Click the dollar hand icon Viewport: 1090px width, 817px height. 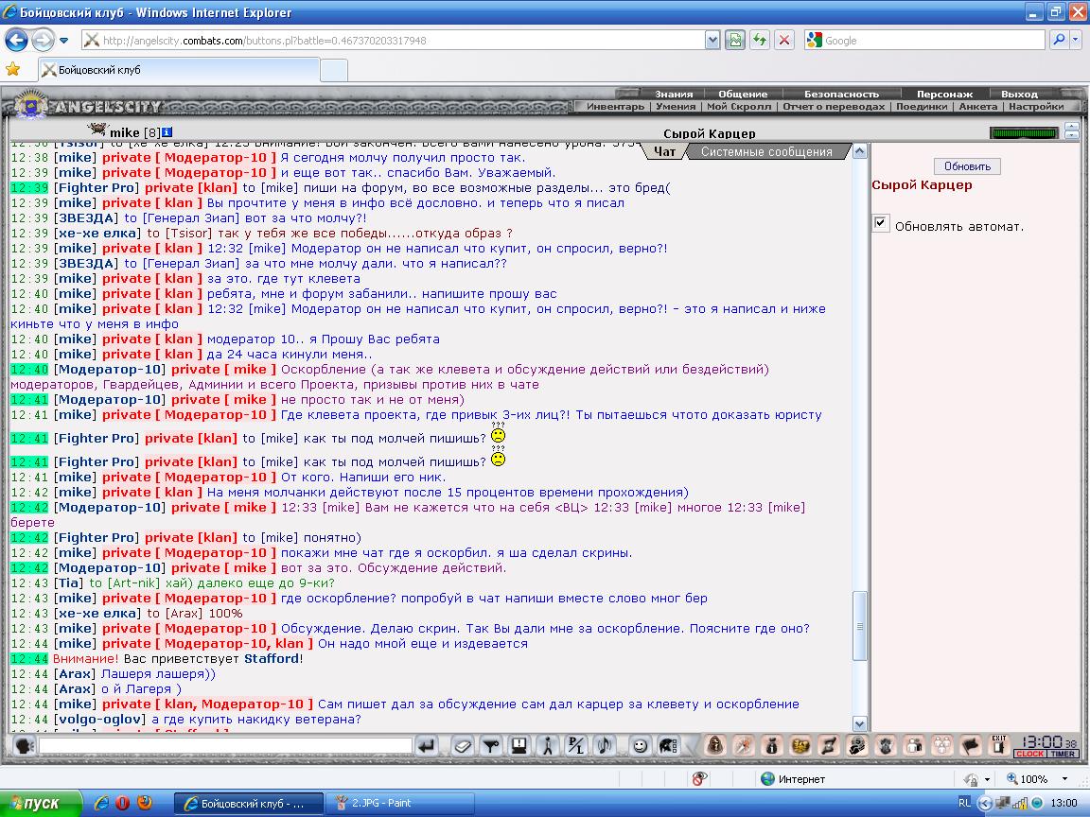click(x=857, y=745)
